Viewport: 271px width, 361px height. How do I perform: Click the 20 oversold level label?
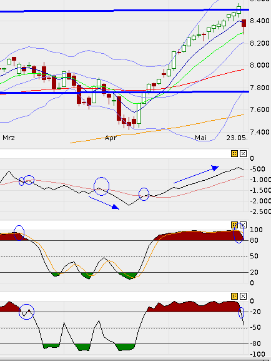[x=254, y=272]
